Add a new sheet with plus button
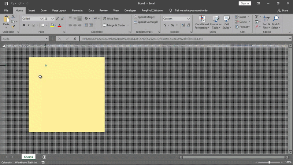This screenshot has width=293, height=165. (x=44, y=157)
